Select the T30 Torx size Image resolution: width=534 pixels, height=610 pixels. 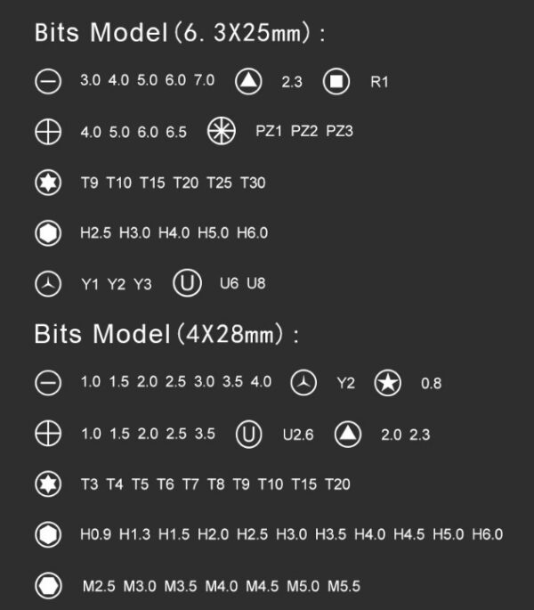point(253,183)
